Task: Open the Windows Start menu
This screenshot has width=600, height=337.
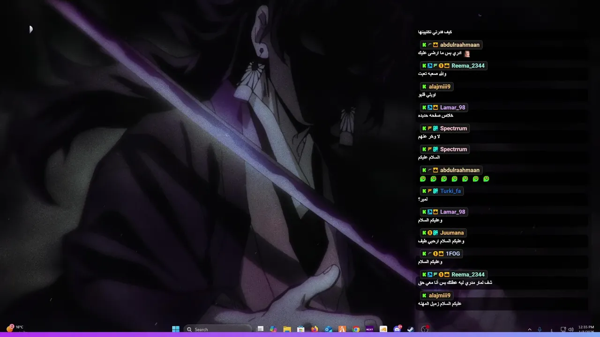Action: coord(176,329)
